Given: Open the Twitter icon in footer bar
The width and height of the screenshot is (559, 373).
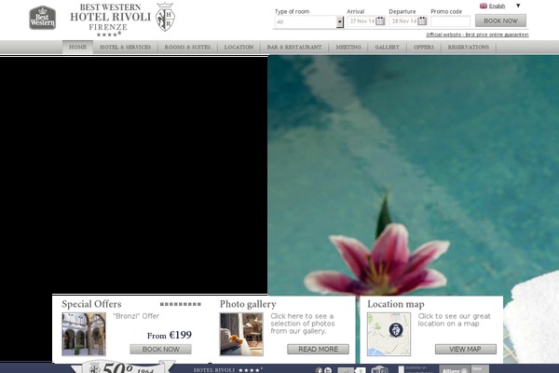Looking at the screenshot, I should tap(328, 370).
